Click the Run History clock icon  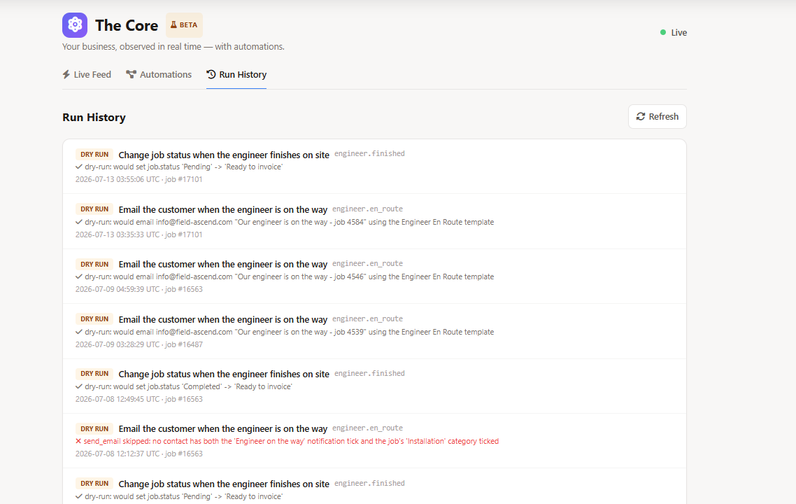pos(211,74)
